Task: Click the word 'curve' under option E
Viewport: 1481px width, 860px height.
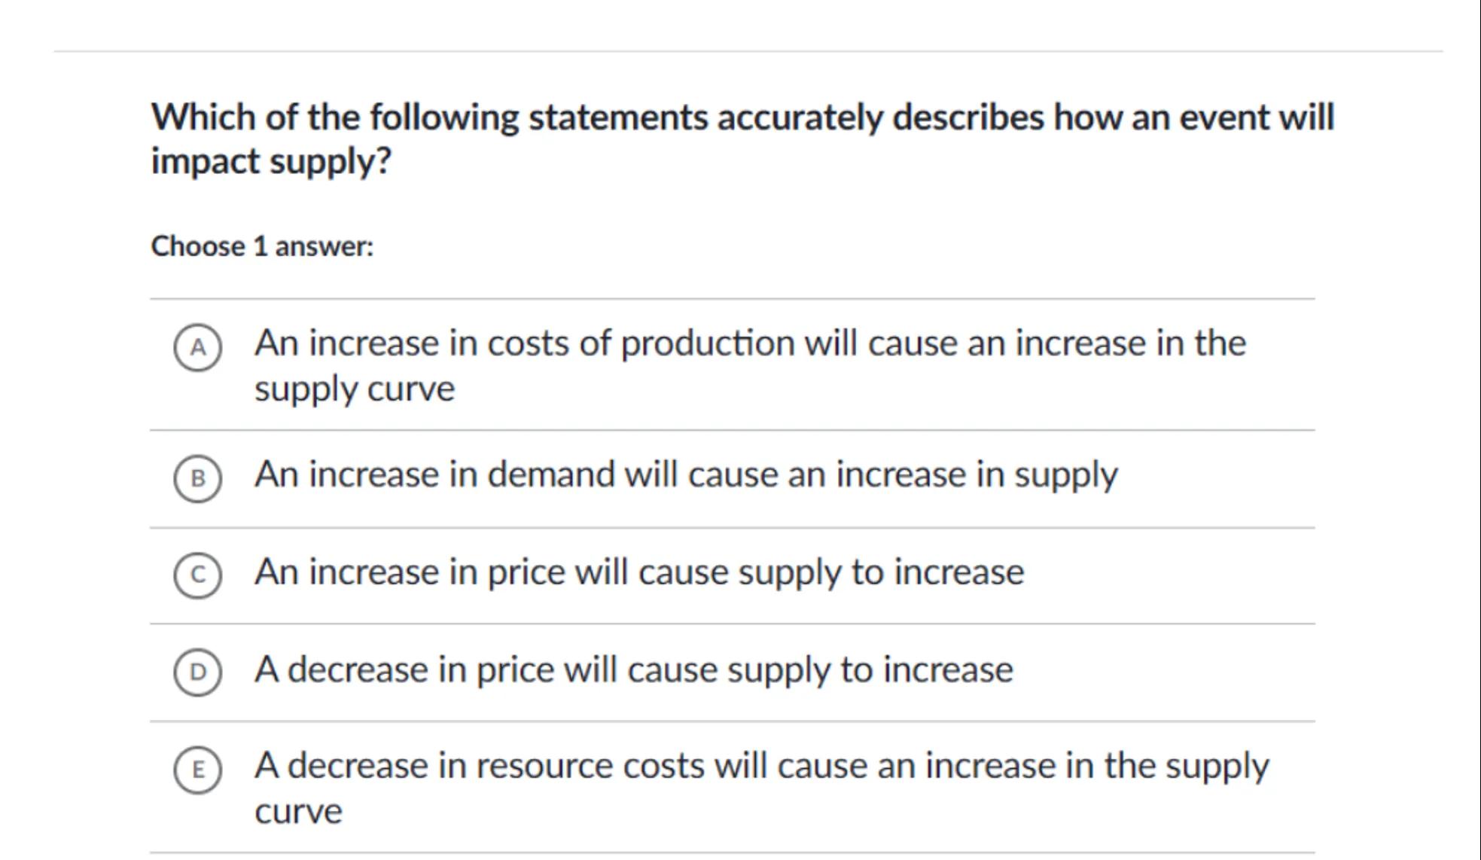Action: coord(298,812)
